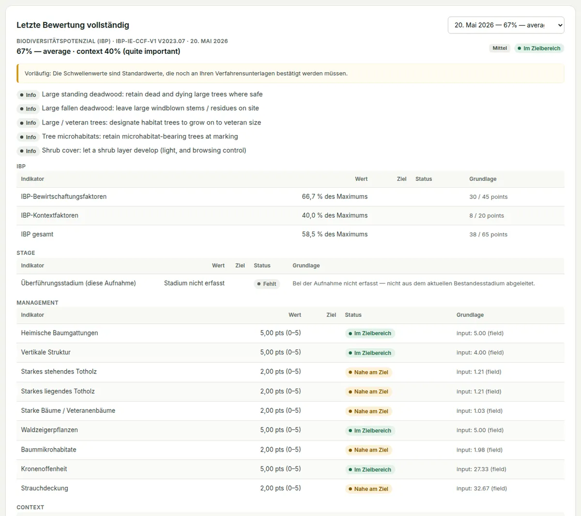Click the "STAGE" section heading
Viewport: 581px width, 516px height.
click(x=26, y=253)
